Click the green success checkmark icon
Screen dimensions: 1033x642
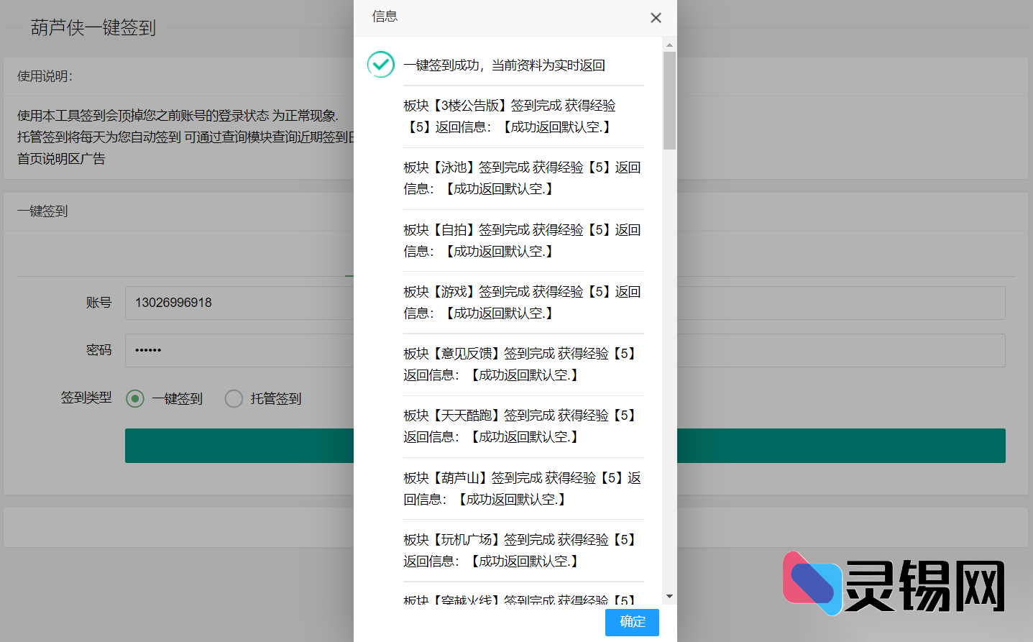(x=380, y=65)
